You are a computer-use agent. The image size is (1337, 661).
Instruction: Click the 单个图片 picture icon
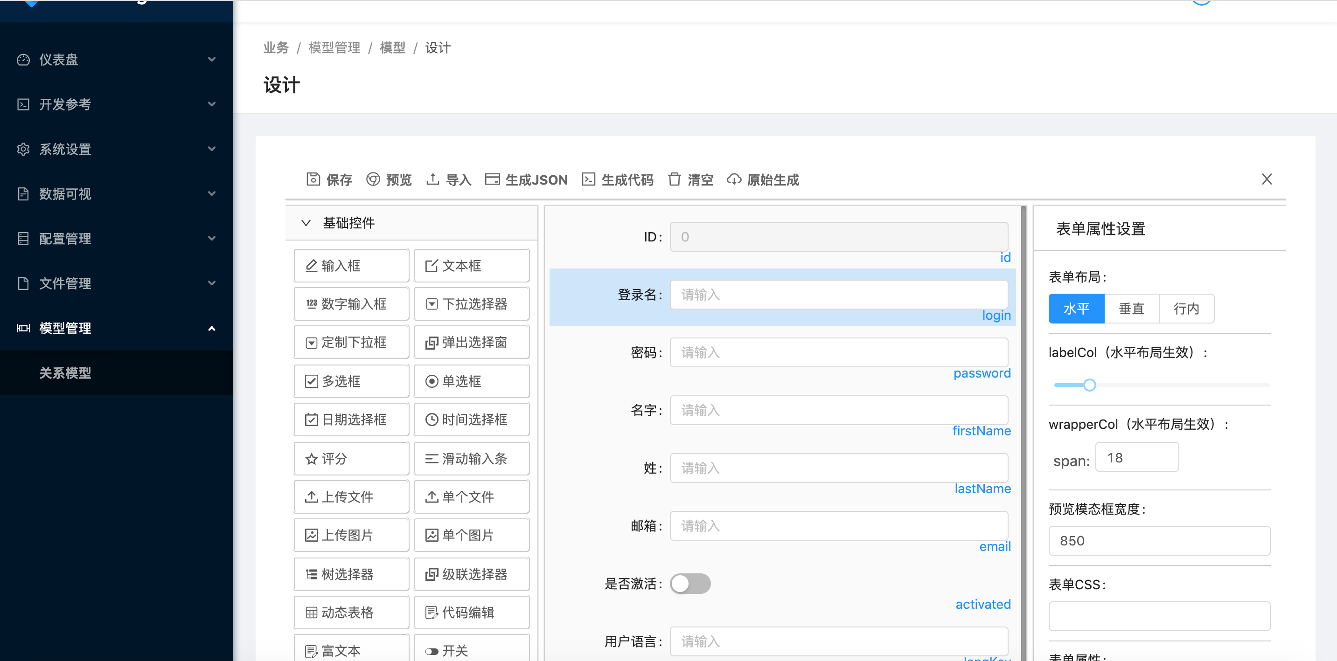click(x=432, y=535)
